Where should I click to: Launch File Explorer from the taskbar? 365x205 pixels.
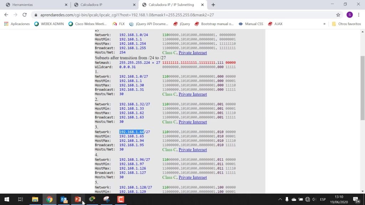(35, 199)
